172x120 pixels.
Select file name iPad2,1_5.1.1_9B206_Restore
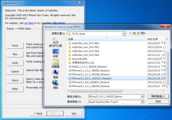click(89, 67)
